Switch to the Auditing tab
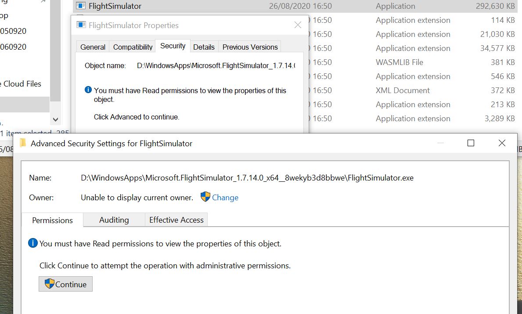 coord(114,220)
